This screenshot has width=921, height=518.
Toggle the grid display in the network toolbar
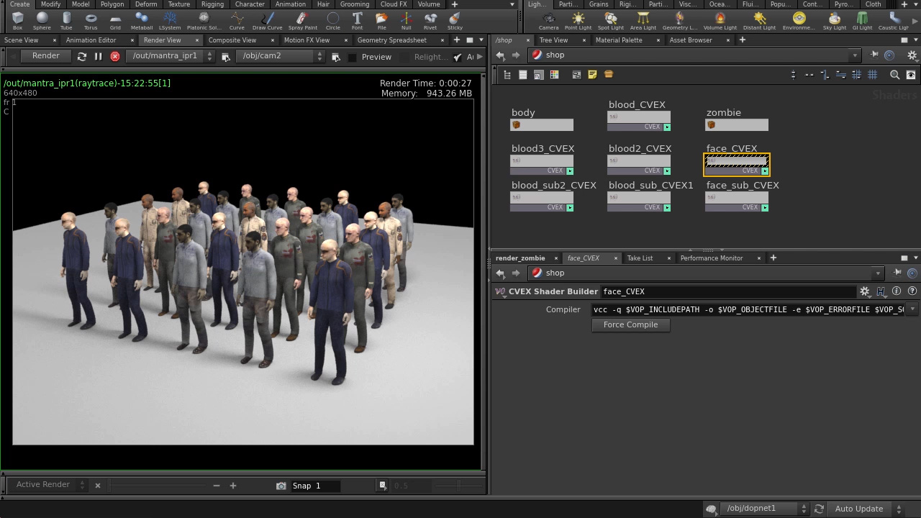pos(872,75)
